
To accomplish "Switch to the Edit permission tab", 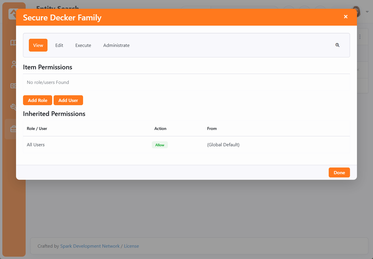I will pyautogui.click(x=59, y=45).
